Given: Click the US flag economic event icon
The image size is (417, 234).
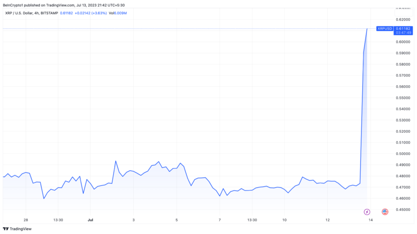Looking at the screenshot, I should 385,211.
